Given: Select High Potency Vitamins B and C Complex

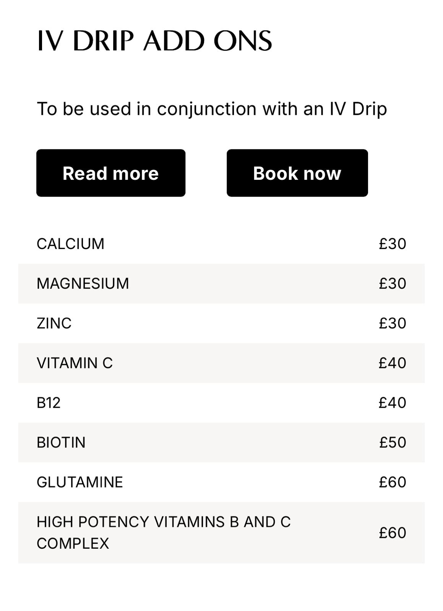Looking at the screenshot, I should 221,533.
